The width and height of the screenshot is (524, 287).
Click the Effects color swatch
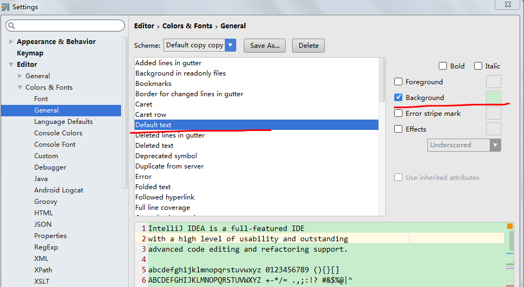tap(493, 129)
